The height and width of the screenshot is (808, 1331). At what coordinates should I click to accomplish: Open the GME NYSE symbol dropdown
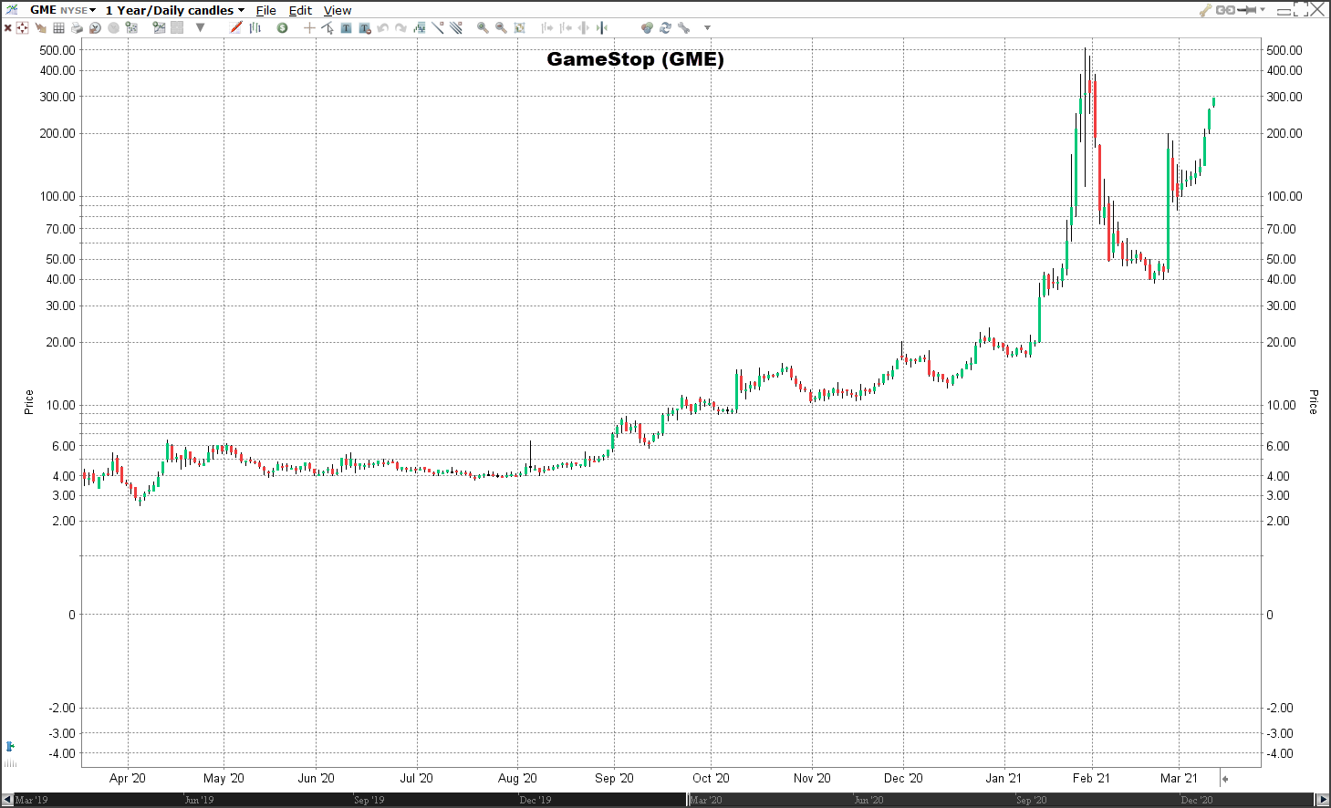pos(62,10)
